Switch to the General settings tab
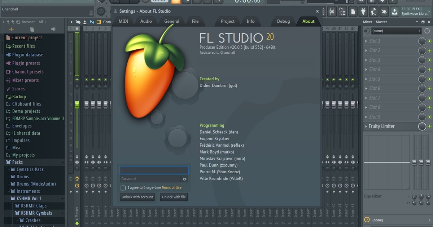433x227 pixels. [x=172, y=21]
